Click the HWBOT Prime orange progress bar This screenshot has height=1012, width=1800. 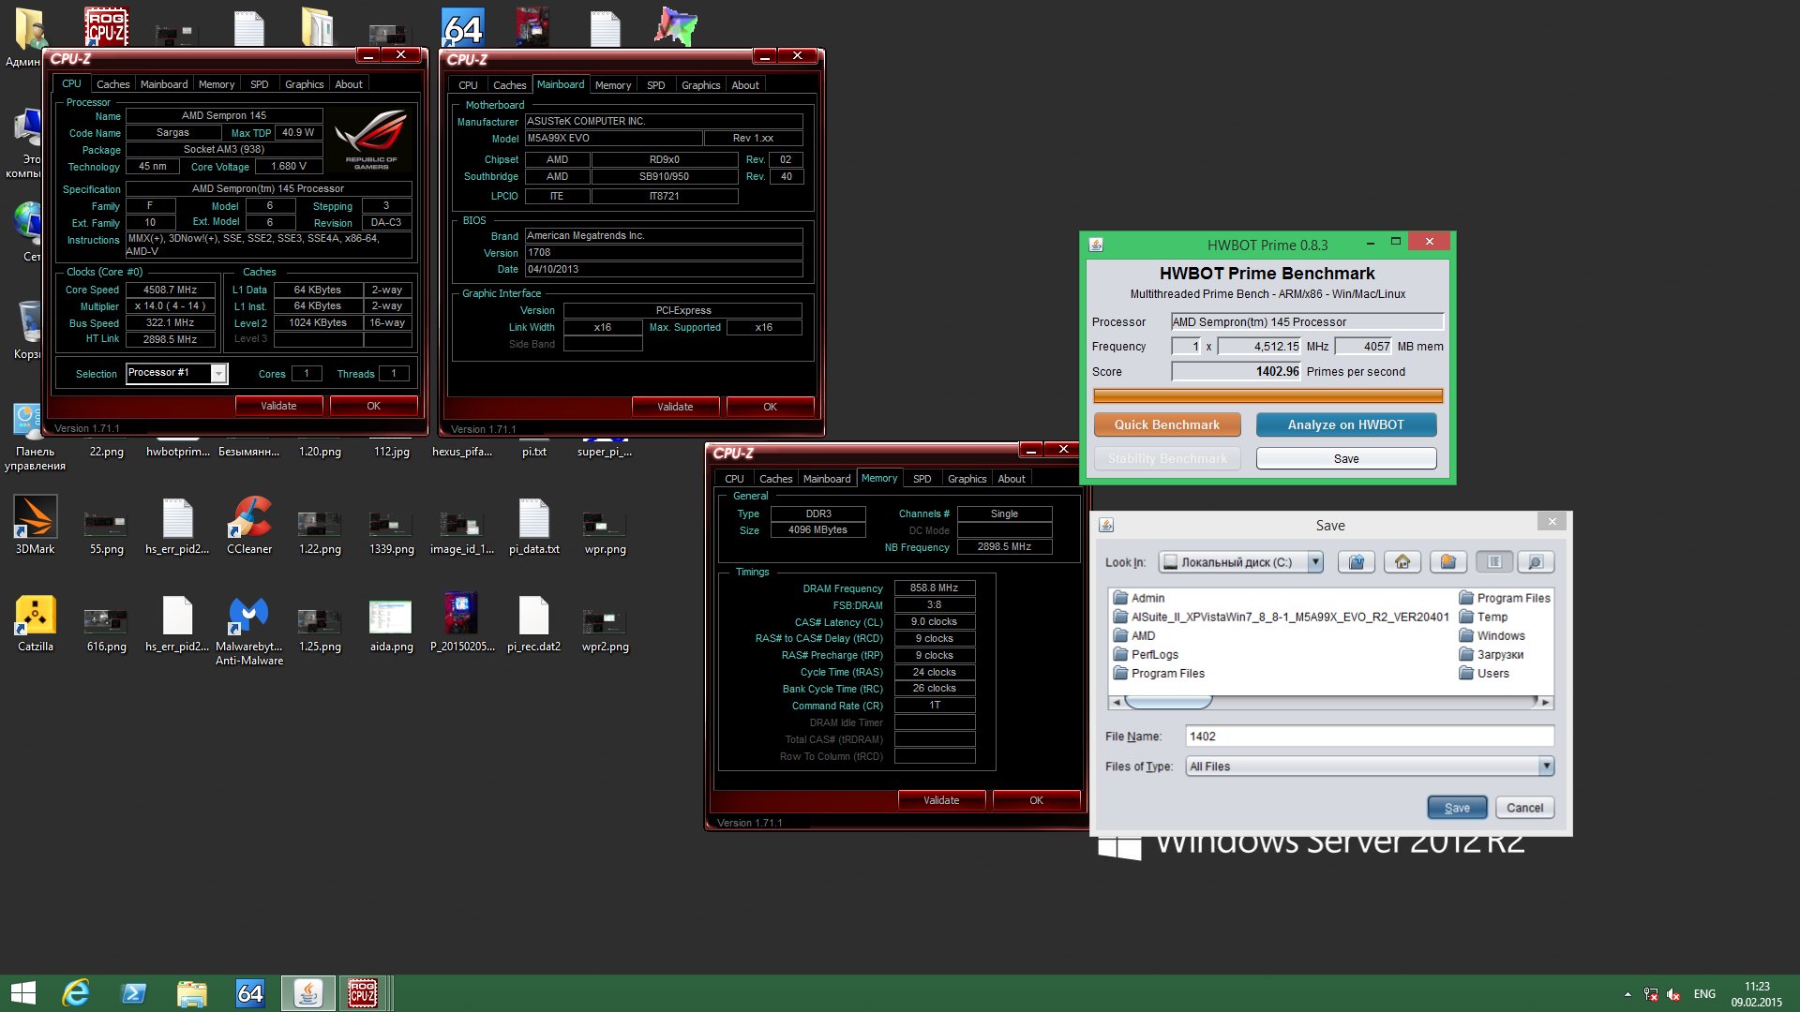[1267, 395]
